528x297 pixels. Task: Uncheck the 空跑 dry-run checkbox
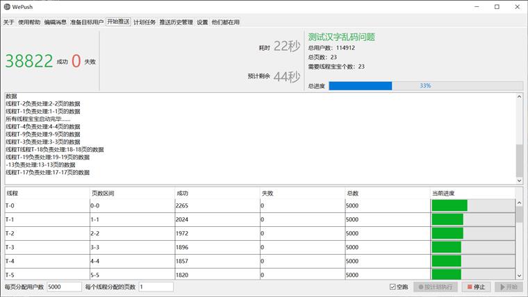pos(393,287)
